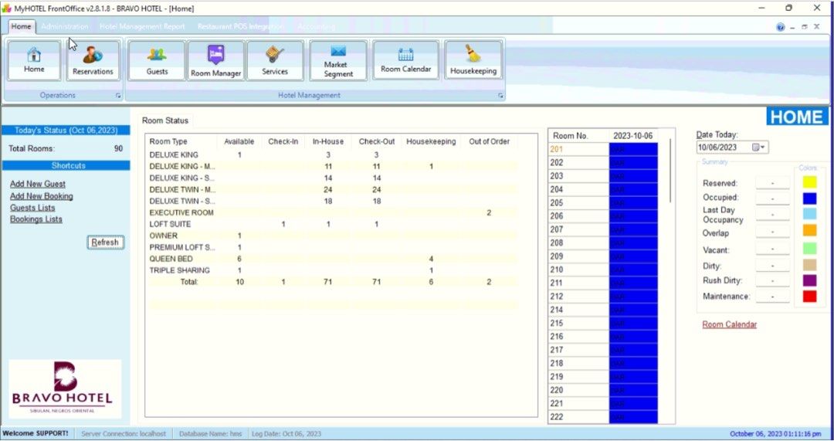
Task: Expand the Hotel Management group launcher
Action: [500, 96]
